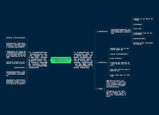Select the 15%~30% summary node left of center
The height and width of the screenshot is (115, 159).
click(x=38, y=60)
